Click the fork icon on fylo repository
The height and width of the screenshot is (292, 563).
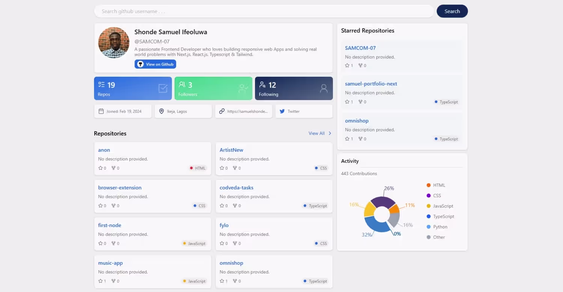[235, 243]
